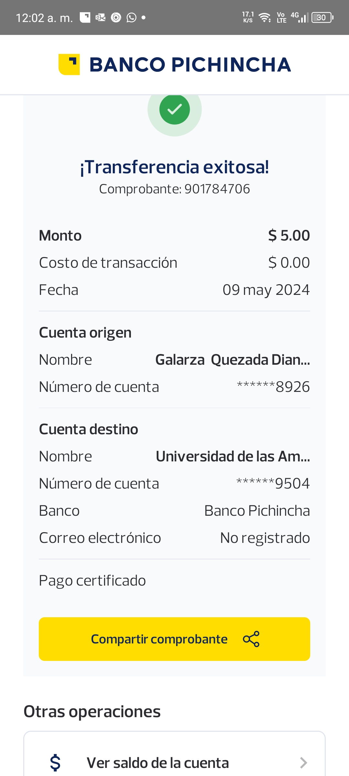This screenshot has width=349, height=776.
Task: Open Ver saldo de la cuenta option
Action: 158,762
